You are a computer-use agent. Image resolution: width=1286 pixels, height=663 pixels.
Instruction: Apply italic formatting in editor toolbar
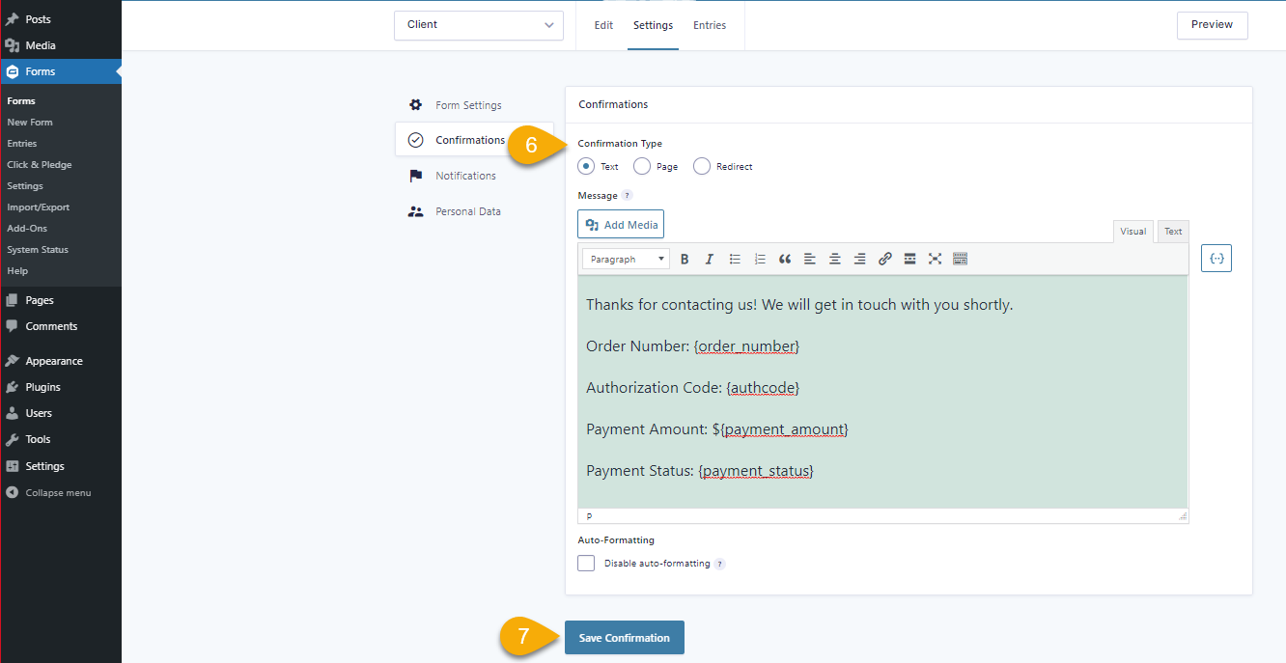coord(710,259)
